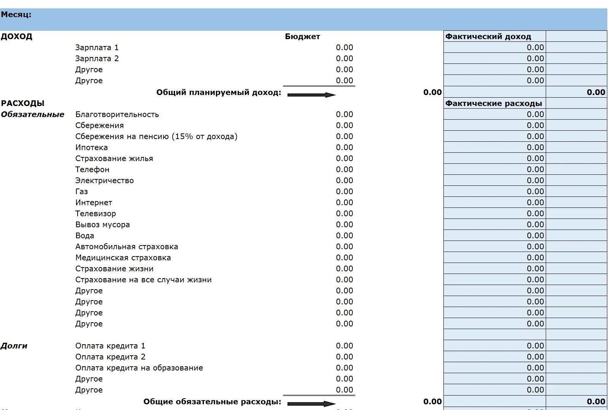610x410 pixels.
Task: Select the Фактические расходы header cell
Action: 494,103
